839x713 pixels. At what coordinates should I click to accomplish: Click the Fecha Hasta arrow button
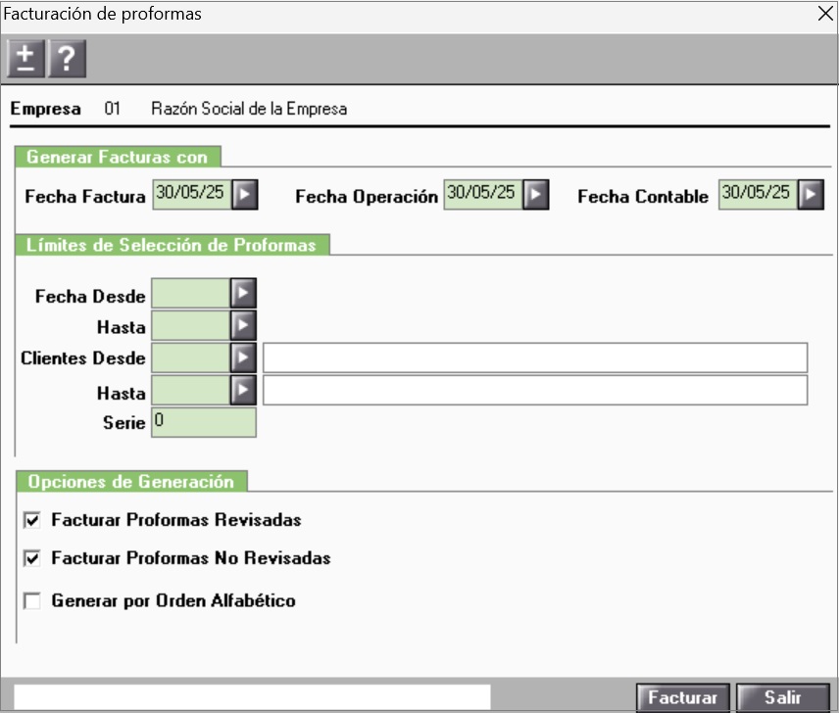[243, 325]
